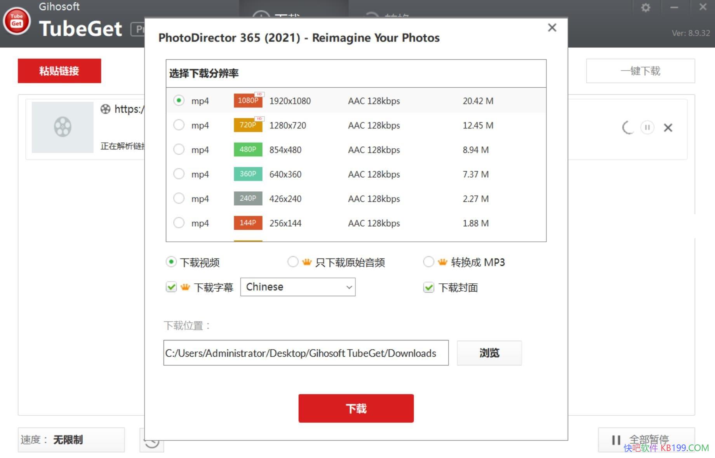The image size is (715, 458).
Task: Click the globe icon beside the video URL
Action: (105, 109)
